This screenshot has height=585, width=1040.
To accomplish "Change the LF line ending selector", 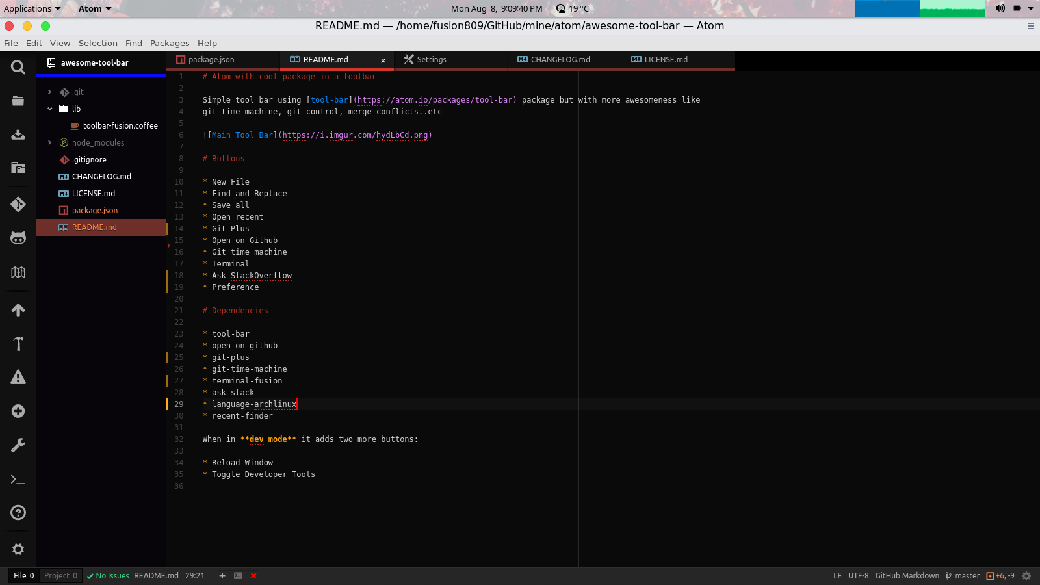I will coord(837,576).
